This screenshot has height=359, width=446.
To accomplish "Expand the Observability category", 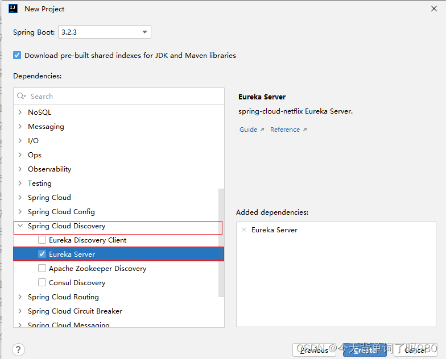I will pyautogui.click(x=20, y=169).
